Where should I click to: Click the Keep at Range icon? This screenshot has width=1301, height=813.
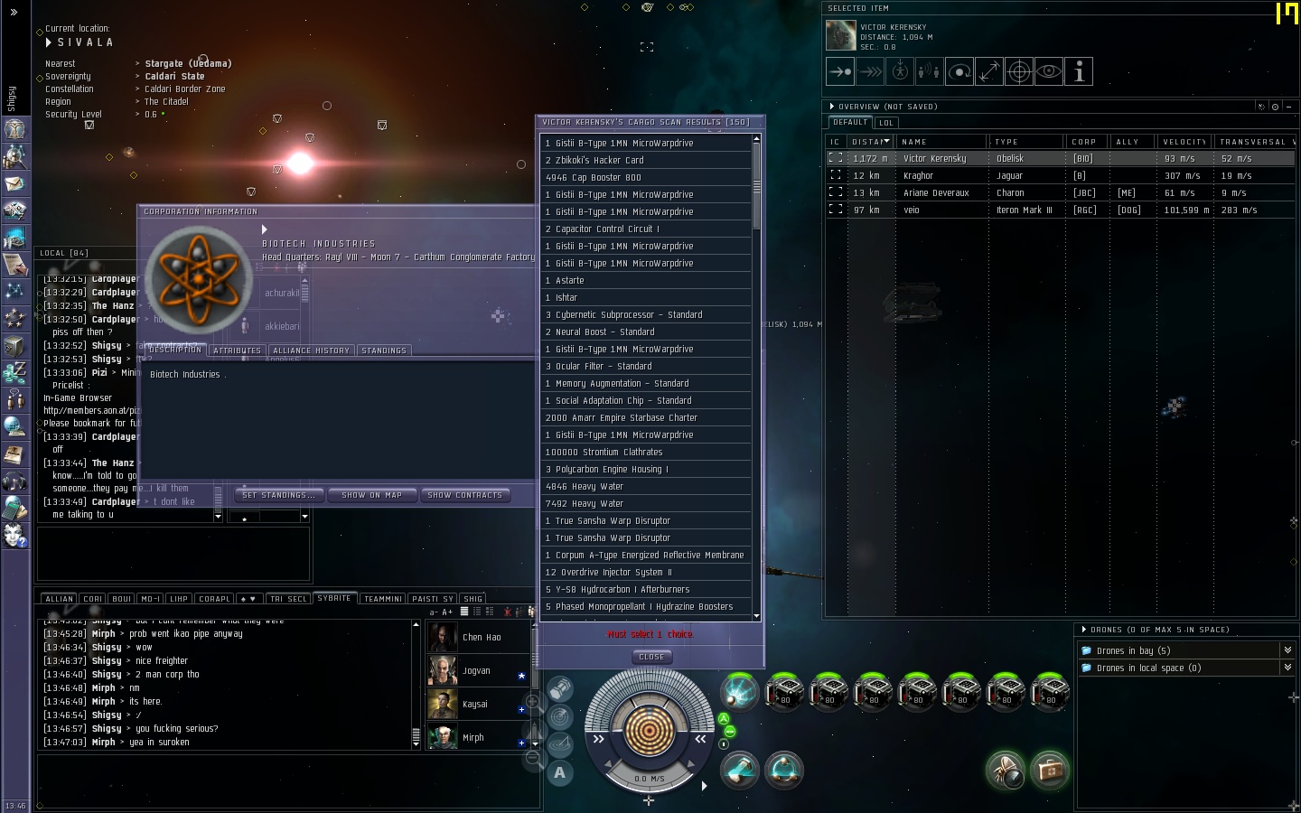(989, 71)
